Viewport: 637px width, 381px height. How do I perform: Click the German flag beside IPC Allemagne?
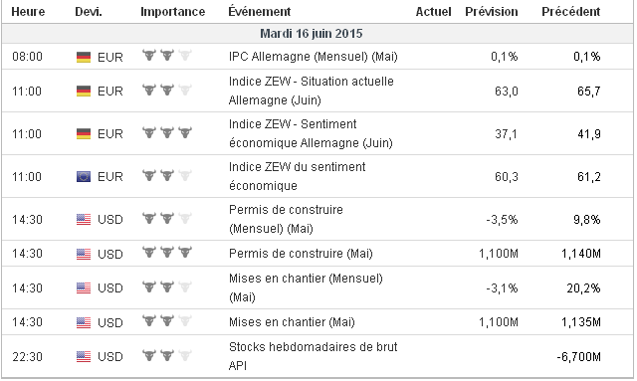click(x=84, y=58)
